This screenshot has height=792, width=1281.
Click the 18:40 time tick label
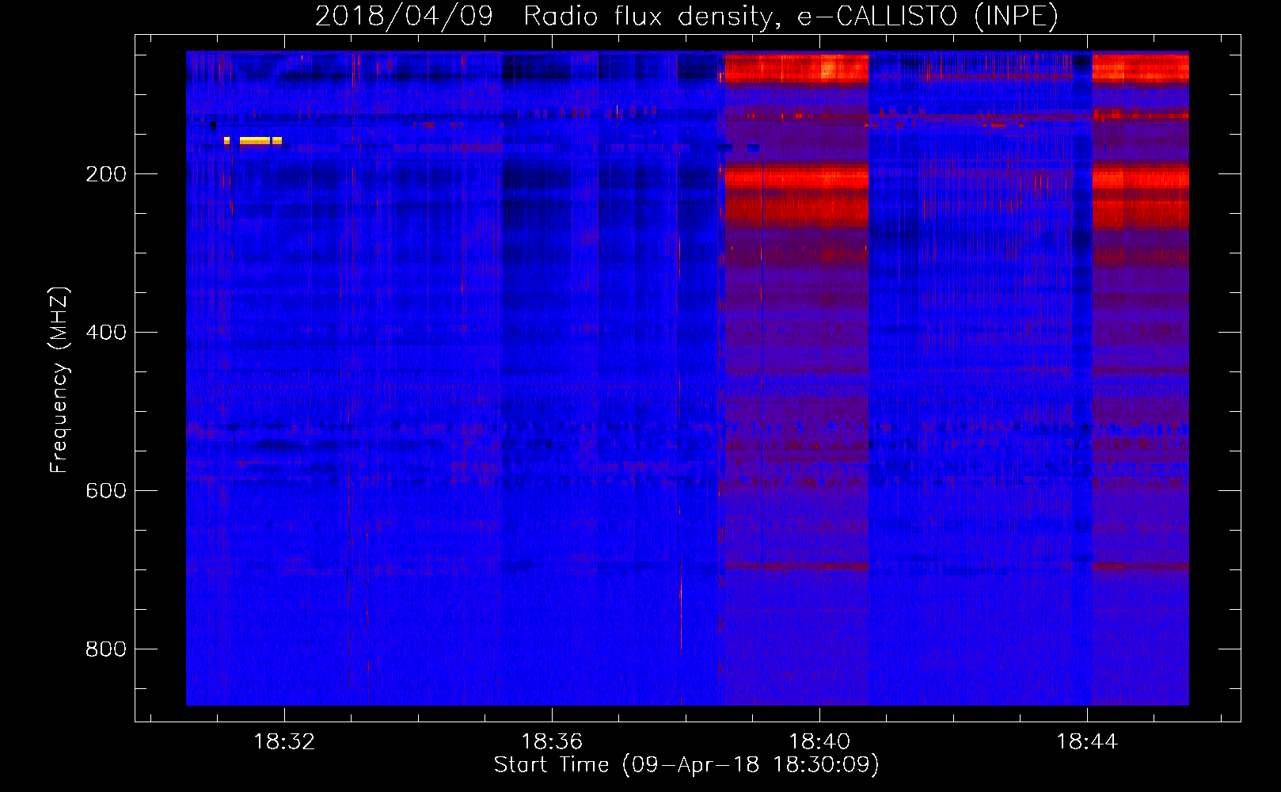click(x=819, y=742)
